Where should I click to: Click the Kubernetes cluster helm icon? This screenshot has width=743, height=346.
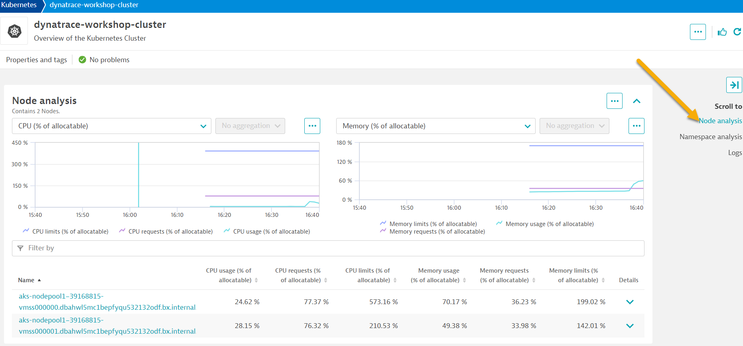coord(14,31)
